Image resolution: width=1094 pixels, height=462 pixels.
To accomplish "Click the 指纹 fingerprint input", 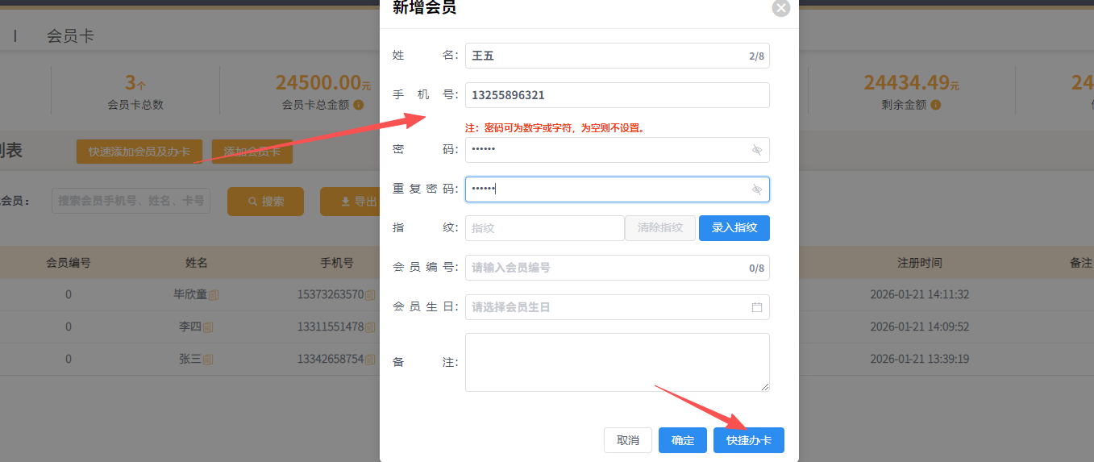I will point(545,228).
